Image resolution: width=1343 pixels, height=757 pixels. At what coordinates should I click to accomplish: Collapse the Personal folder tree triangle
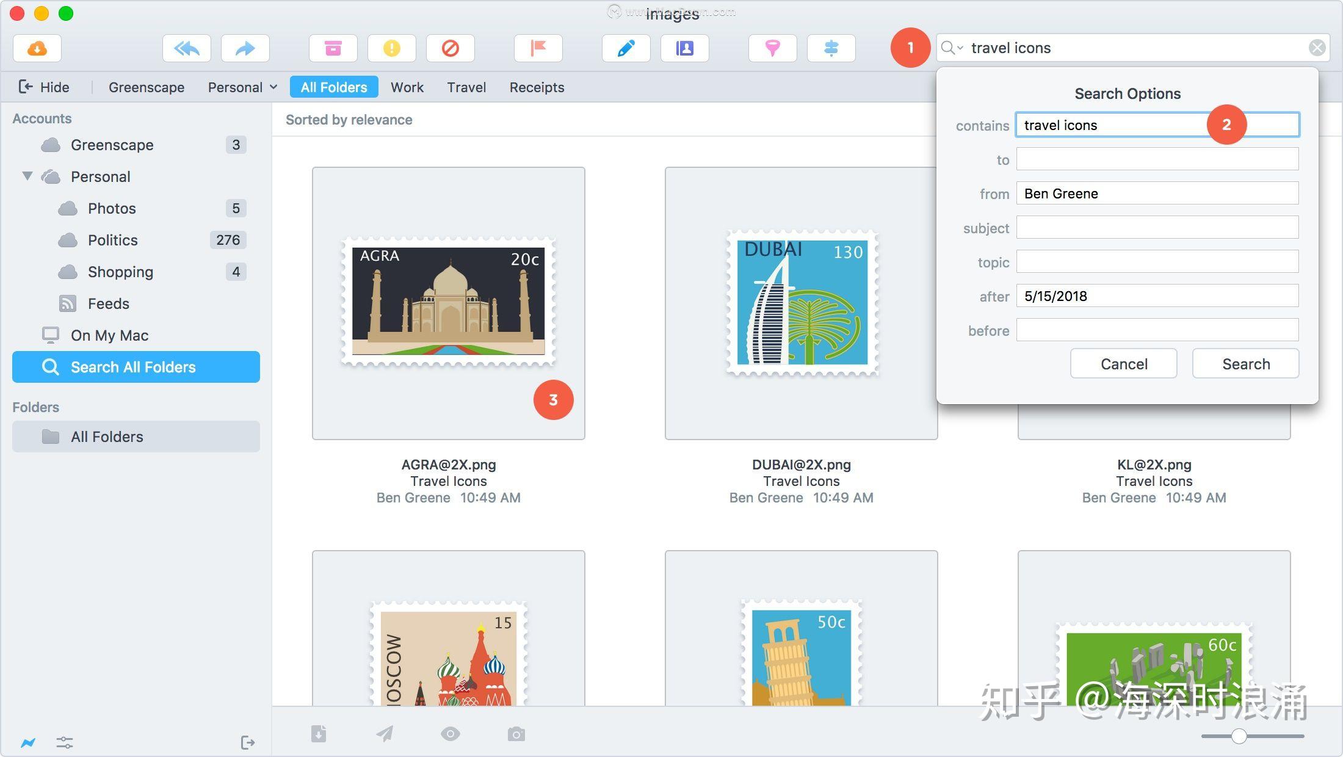coord(27,176)
